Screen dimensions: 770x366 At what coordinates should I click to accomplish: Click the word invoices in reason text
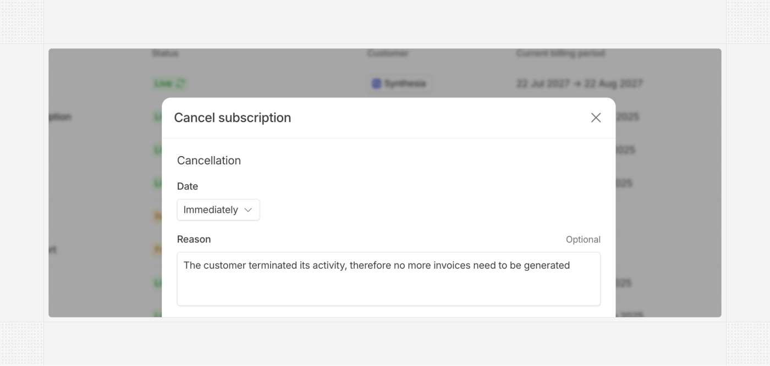click(x=453, y=265)
